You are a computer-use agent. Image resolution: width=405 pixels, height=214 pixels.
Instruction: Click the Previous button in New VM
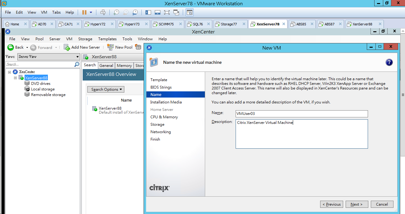[x=332, y=204]
